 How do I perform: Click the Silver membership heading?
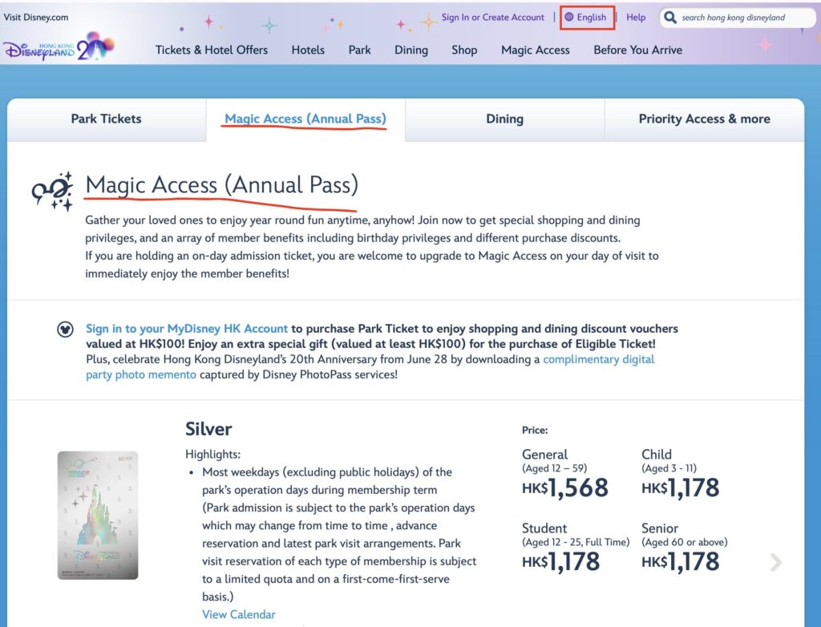[208, 429]
